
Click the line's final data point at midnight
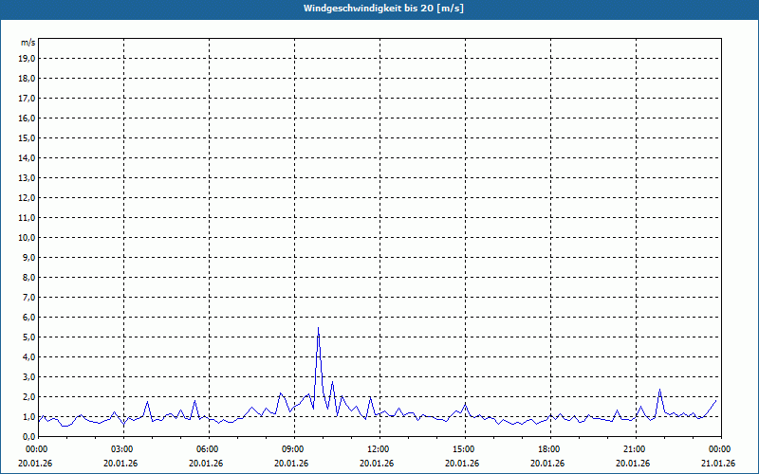717,400
